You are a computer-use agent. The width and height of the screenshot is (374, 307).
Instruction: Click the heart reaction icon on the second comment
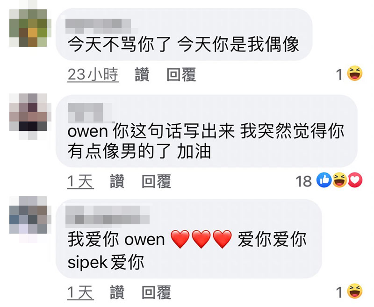click(x=355, y=180)
